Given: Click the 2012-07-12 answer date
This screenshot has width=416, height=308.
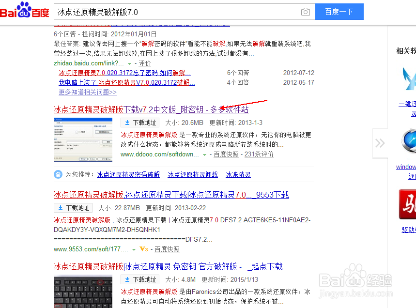Looking at the screenshot, I should [298, 73].
